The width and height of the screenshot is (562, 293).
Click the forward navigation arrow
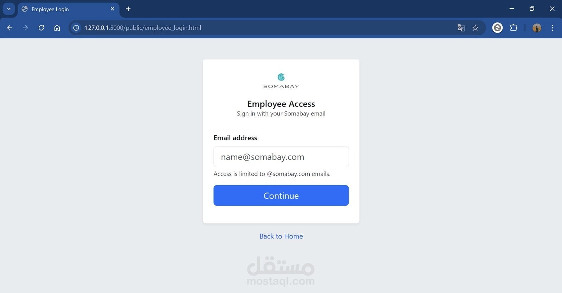[x=25, y=28]
